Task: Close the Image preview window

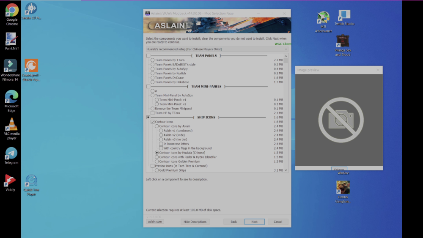Action: coord(378,70)
